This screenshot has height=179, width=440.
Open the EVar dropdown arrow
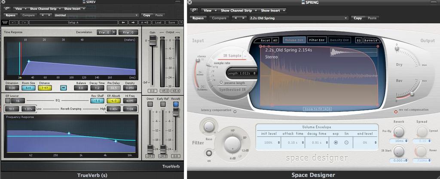click(x=113, y=32)
